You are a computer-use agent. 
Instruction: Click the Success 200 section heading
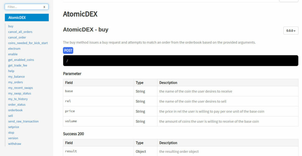(x=73, y=134)
